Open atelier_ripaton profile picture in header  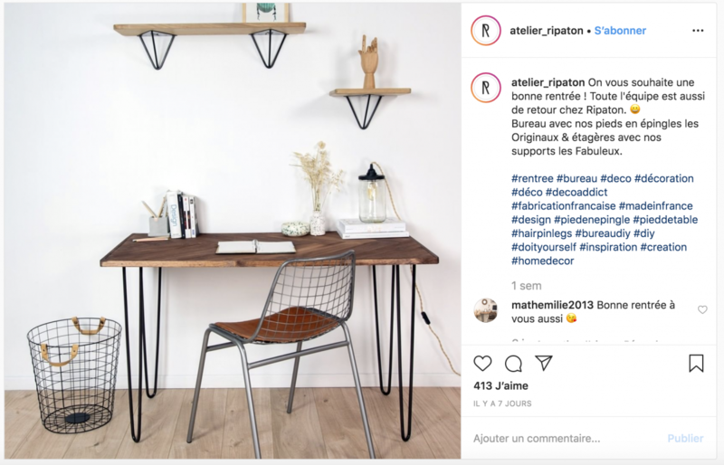pyautogui.click(x=486, y=31)
